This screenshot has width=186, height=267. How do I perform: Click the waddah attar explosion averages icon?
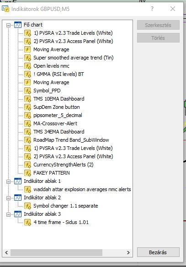[x=27, y=189]
